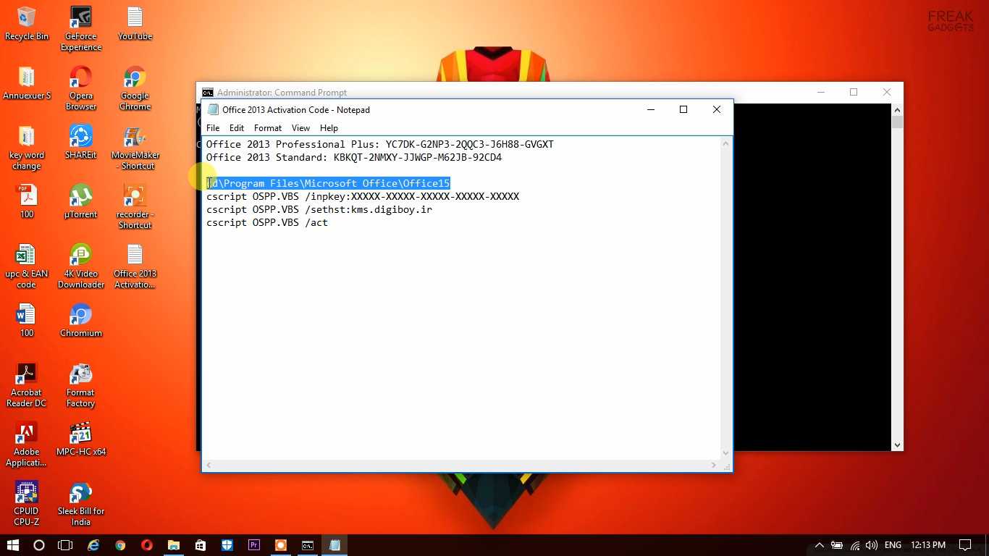The height and width of the screenshot is (556, 989).
Task: Launch Sleek Bill for India
Action: (81, 504)
